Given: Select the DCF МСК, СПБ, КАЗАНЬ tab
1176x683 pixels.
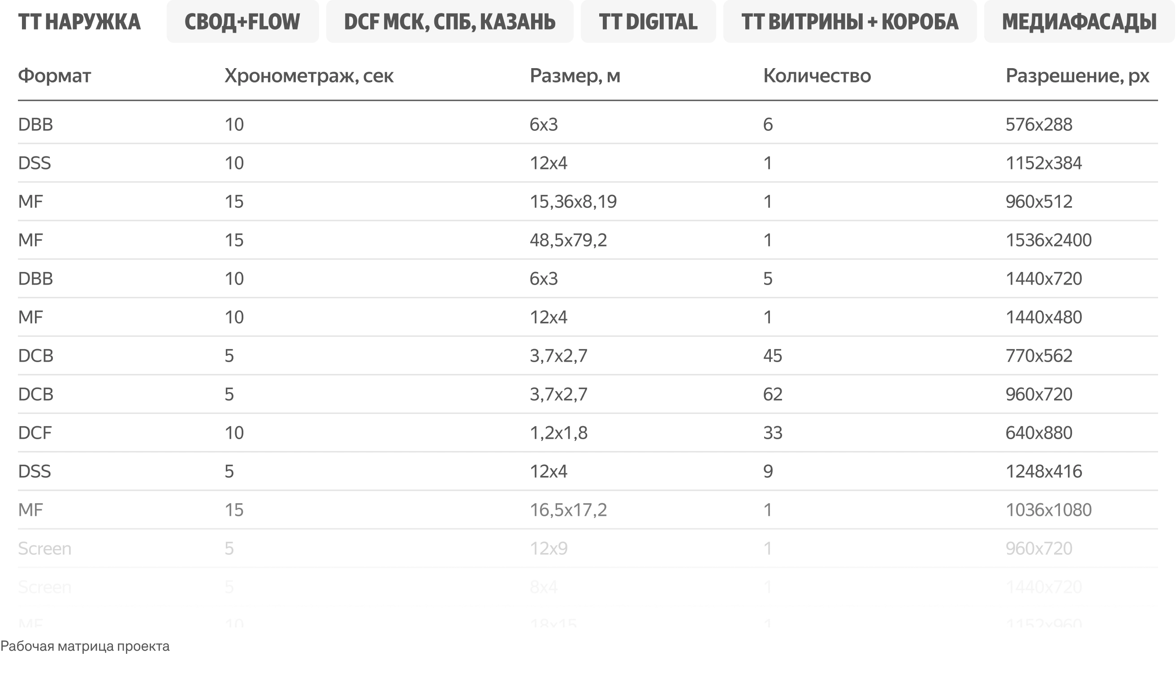Looking at the screenshot, I should coord(450,22).
